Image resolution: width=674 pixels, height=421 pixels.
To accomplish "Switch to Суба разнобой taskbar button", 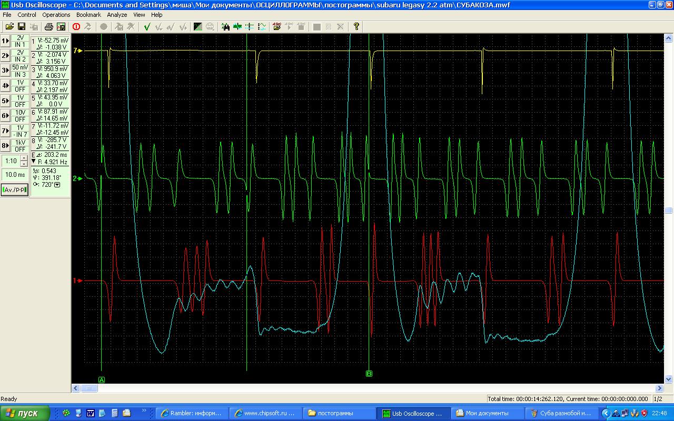I will (561, 413).
